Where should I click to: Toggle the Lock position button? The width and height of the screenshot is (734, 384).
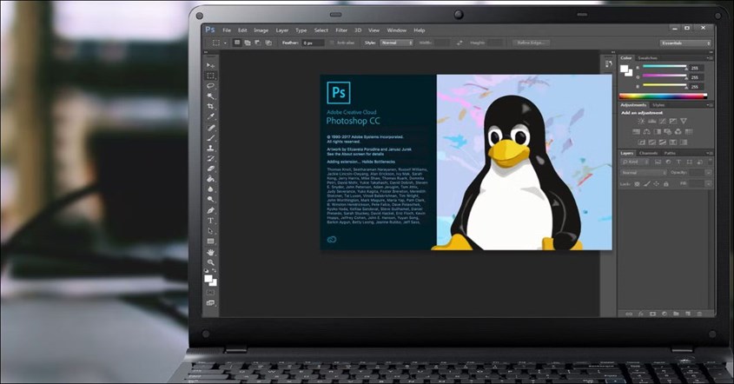(656, 184)
